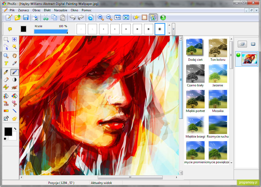Open the brush presets dropdown arrow
The image size is (261, 187).
coord(173,29)
